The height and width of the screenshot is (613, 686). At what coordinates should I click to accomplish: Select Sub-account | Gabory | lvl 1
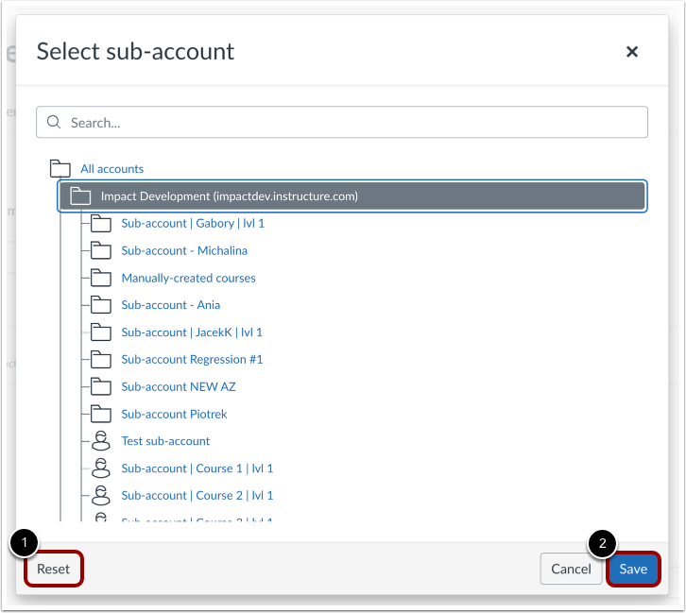(193, 224)
